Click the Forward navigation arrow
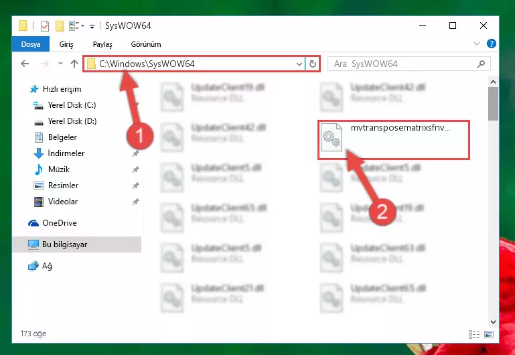The image size is (515, 355). pos(45,64)
